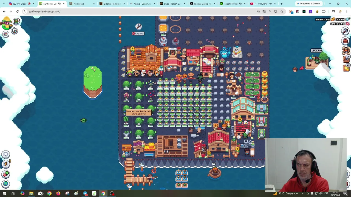The image size is (351, 197).
Task: Select the seed item slot showing 48
Action: click(346, 68)
